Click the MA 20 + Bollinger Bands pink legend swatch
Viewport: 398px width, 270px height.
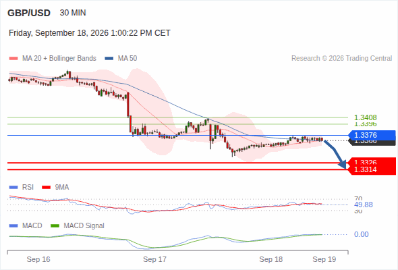tap(13, 59)
